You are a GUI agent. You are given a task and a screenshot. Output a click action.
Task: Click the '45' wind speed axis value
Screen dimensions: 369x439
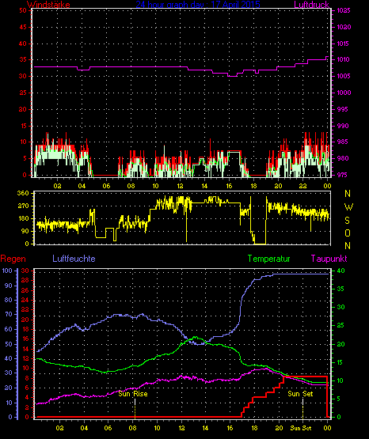tap(23, 27)
